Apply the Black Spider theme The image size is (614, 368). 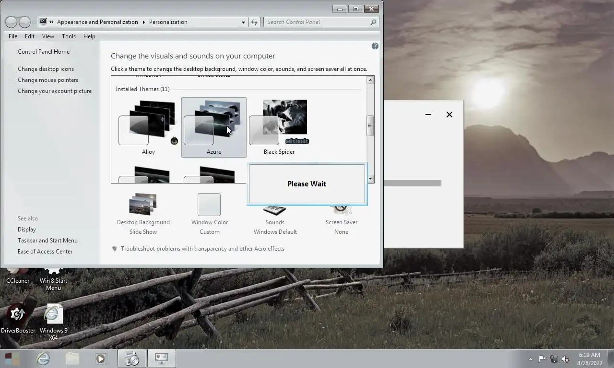tap(279, 127)
